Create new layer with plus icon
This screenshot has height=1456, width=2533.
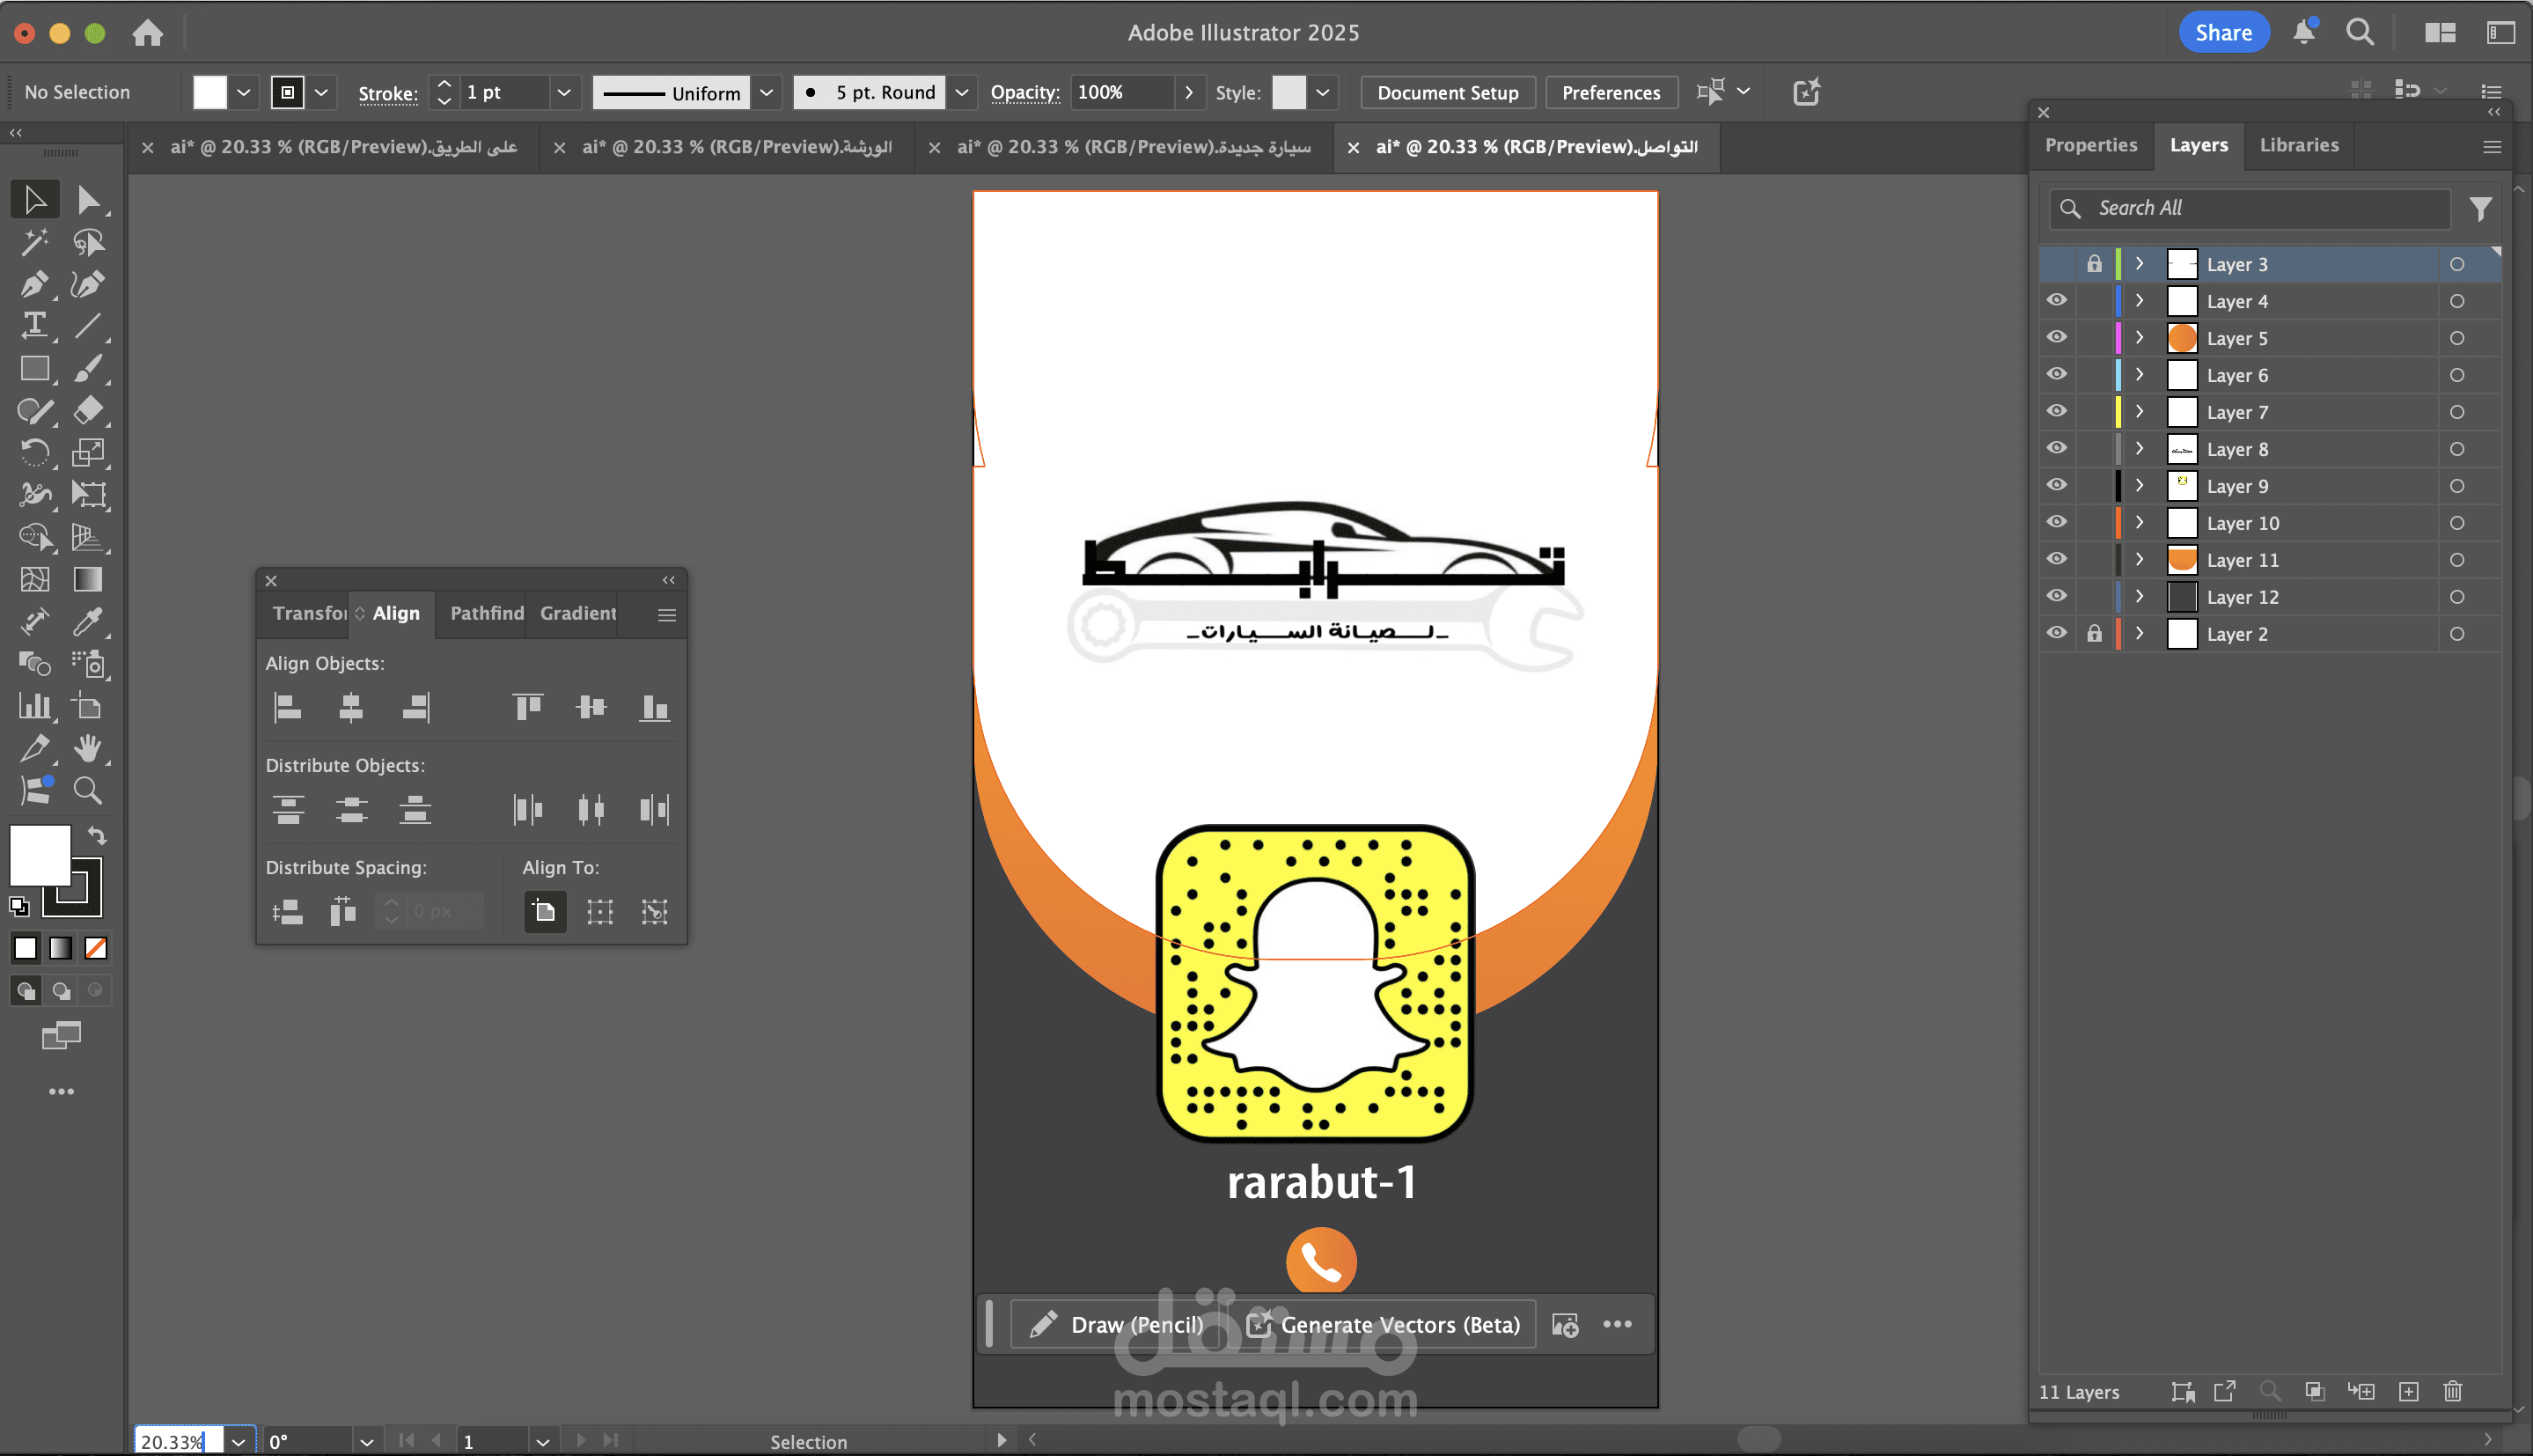[2409, 1391]
